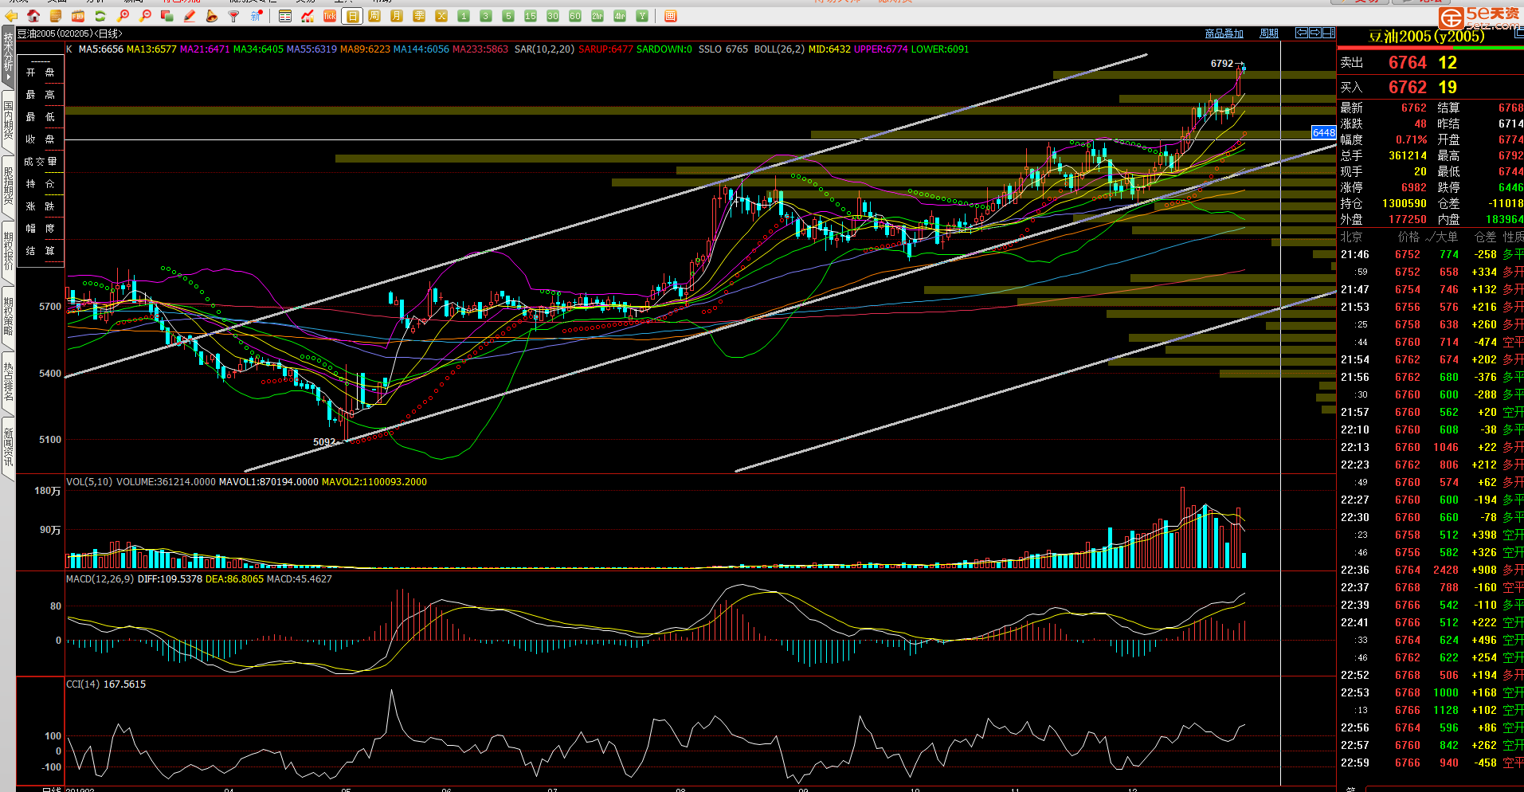Click the split-window layout button

[1328, 33]
